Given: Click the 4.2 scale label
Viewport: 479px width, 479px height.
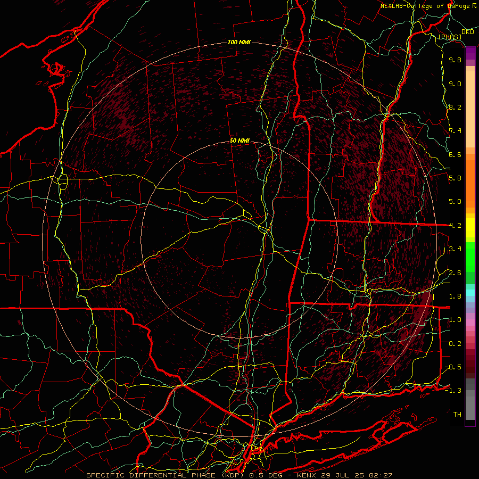Looking at the screenshot, I should click(x=455, y=226).
